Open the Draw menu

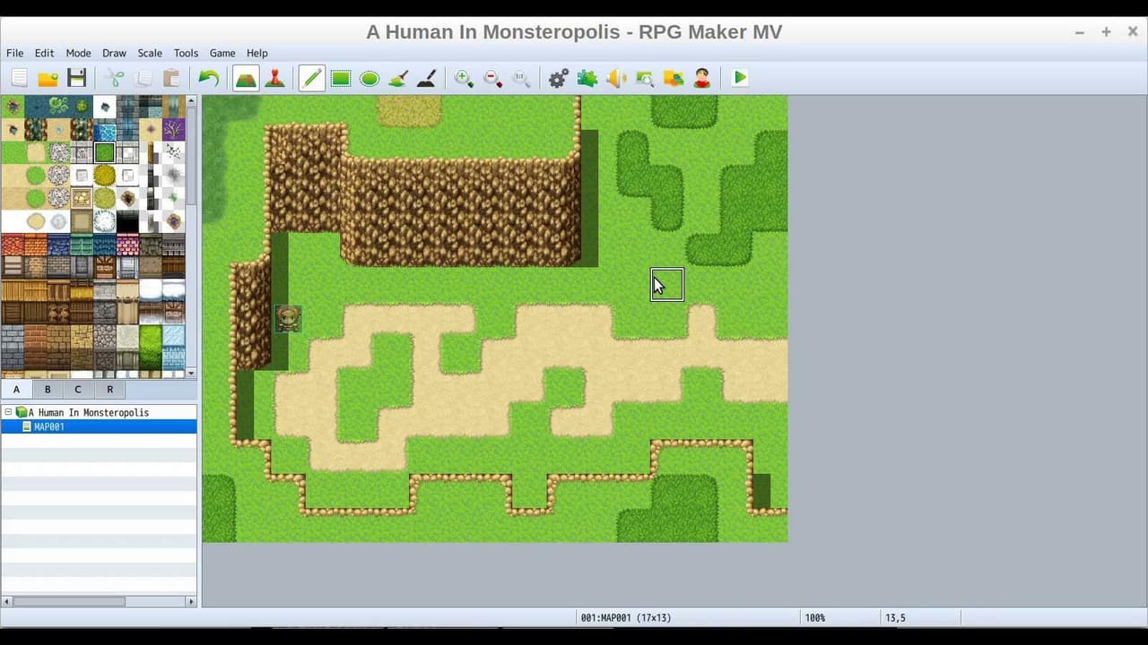point(114,53)
